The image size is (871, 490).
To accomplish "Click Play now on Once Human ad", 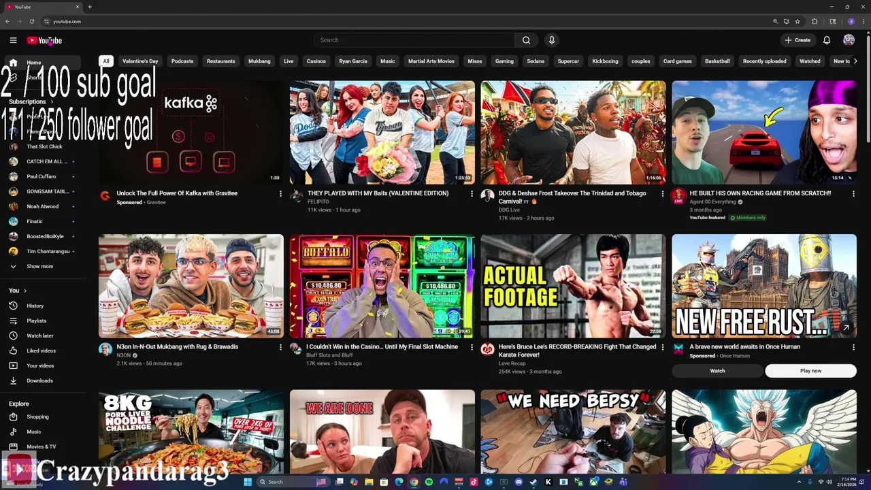I will (810, 371).
